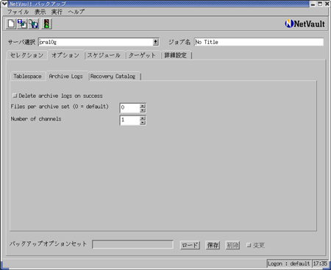
Task: Toggle the 変更 checkbox
Action: pos(249,245)
